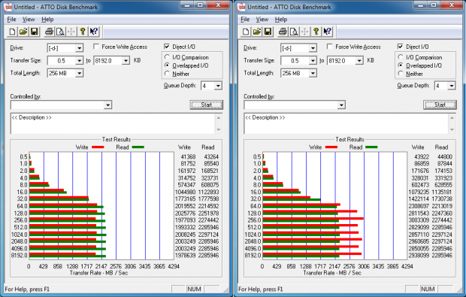Toggle Direct I/O checkbox in right window
The width and height of the screenshot is (466, 297).
click(x=401, y=47)
